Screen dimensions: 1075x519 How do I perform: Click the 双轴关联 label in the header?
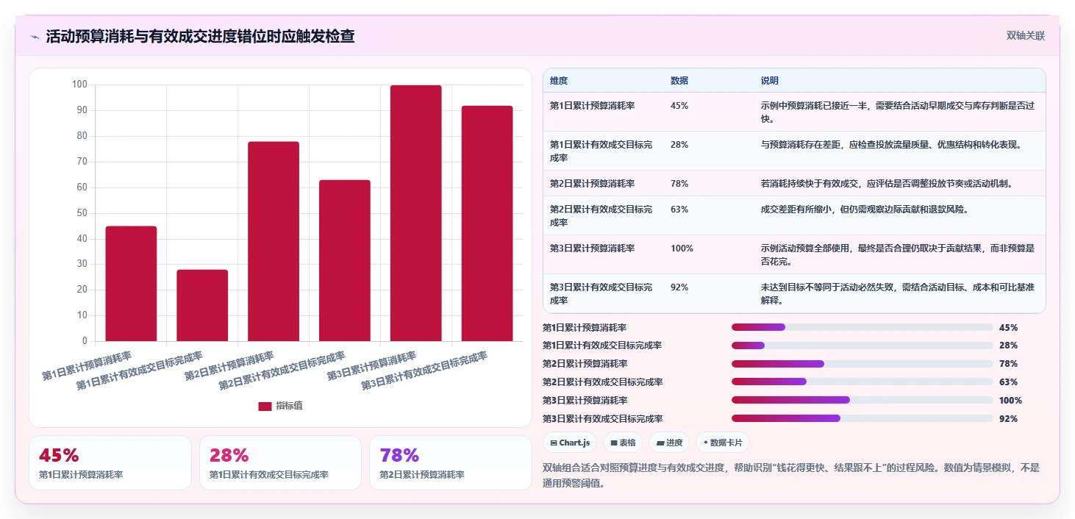[x=1026, y=36]
